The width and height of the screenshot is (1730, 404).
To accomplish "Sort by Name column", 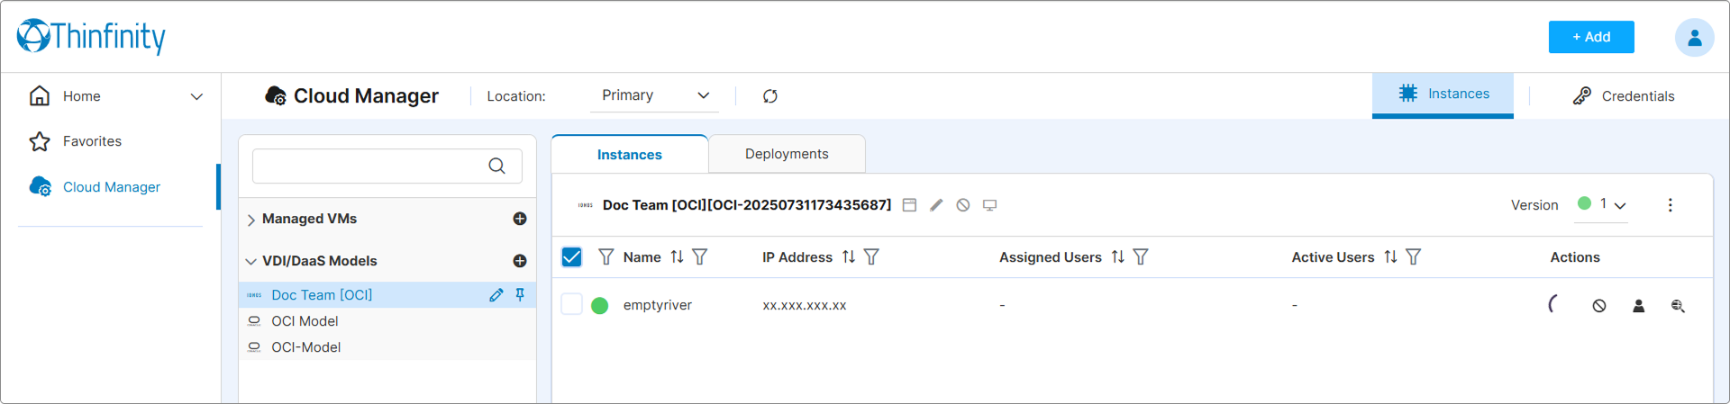I will pos(677,257).
